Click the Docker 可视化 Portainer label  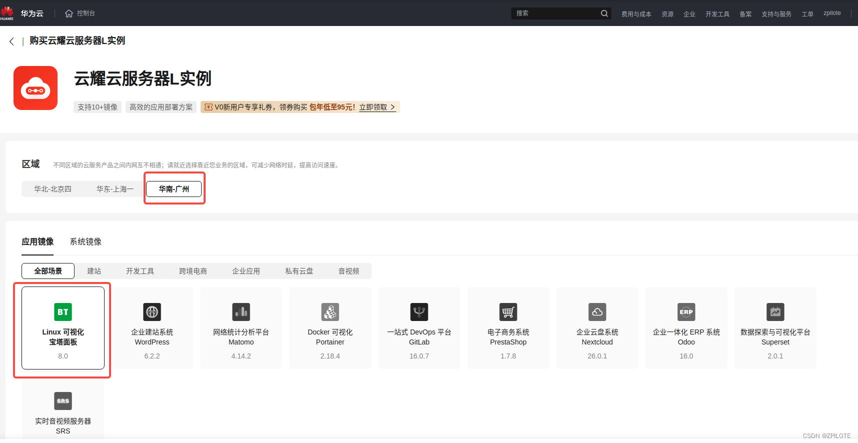point(330,337)
